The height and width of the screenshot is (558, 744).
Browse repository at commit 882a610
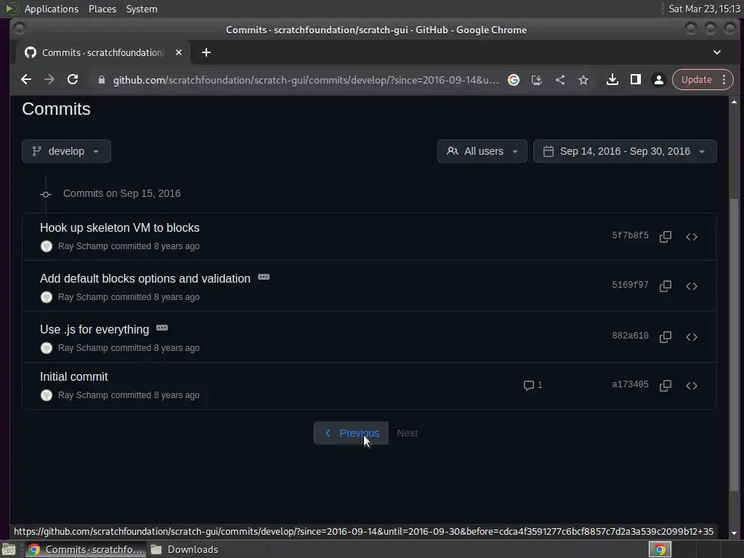point(692,337)
